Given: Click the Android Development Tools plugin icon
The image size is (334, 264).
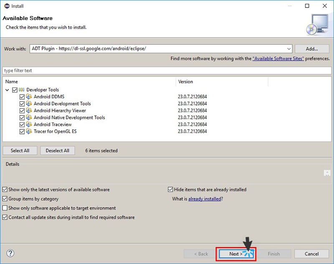Looking at the screenshot, I should [29, 104].
